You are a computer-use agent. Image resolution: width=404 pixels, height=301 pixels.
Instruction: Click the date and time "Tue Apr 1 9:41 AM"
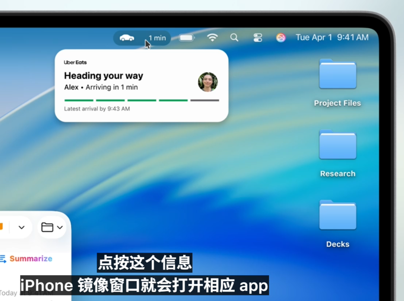point(332,37)
